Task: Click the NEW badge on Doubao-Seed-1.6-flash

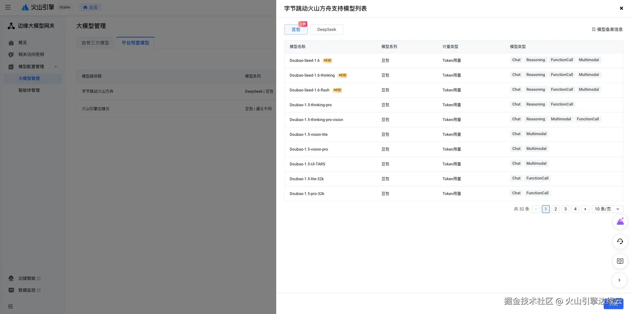Action: [337, 90]
